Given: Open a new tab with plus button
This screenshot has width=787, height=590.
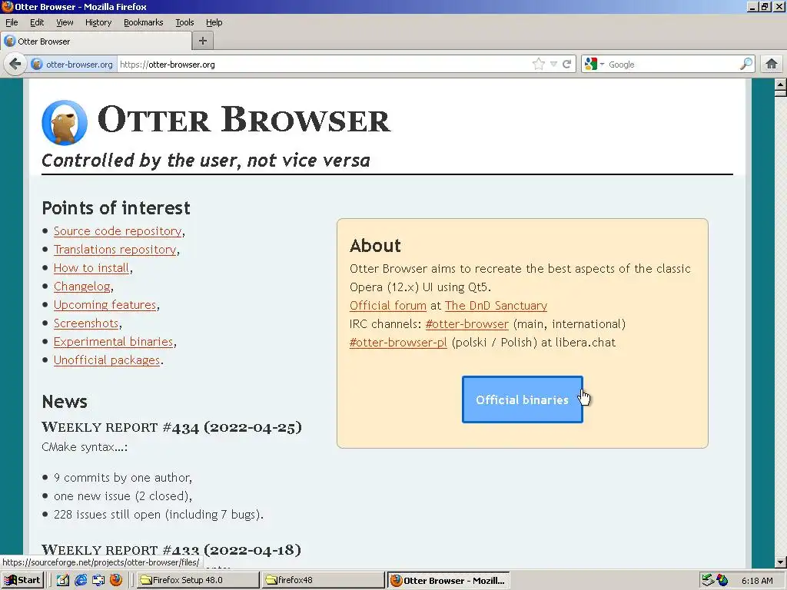Looking at the screenshot, I should [203, 41].
